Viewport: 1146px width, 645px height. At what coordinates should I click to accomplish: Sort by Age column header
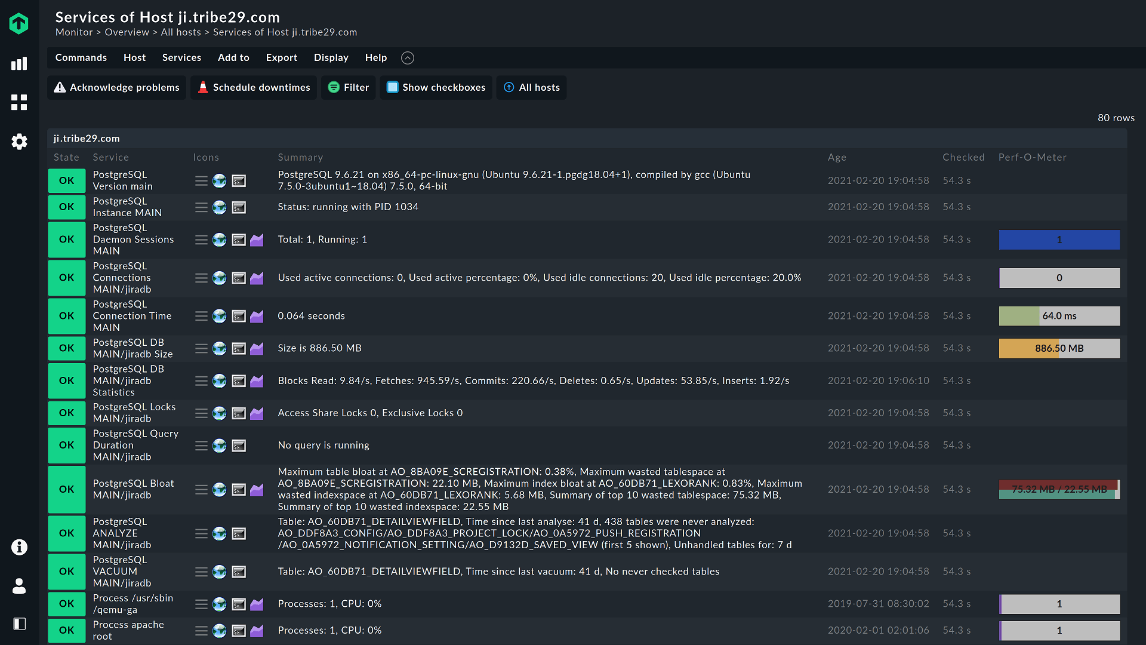click(x=837, y=157)
